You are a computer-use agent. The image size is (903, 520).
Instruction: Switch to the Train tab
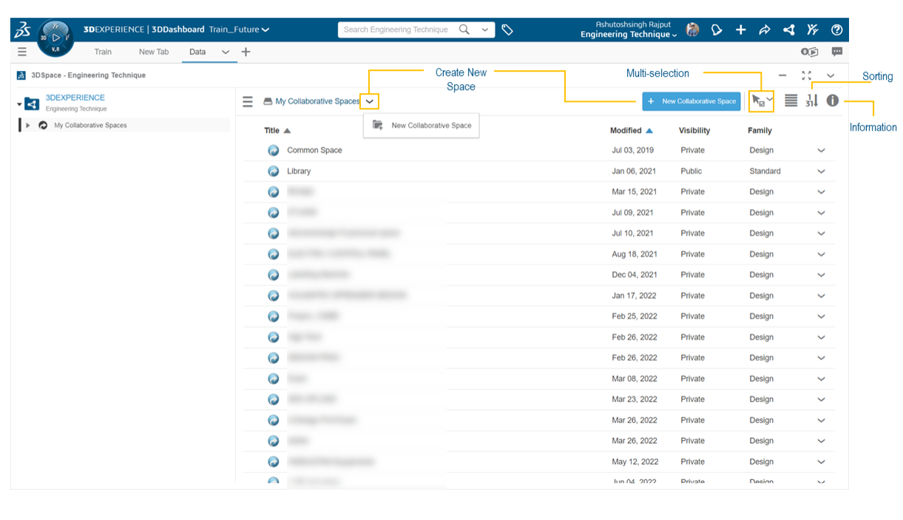pos(103,52)
